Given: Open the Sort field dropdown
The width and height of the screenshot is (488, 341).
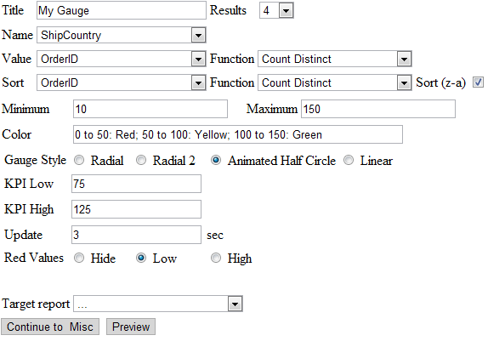Looking at the screenshot, I should tap(122, 82).
